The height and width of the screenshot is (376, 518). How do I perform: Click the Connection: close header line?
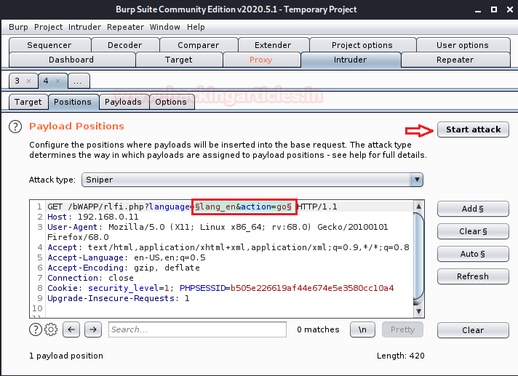90,278
